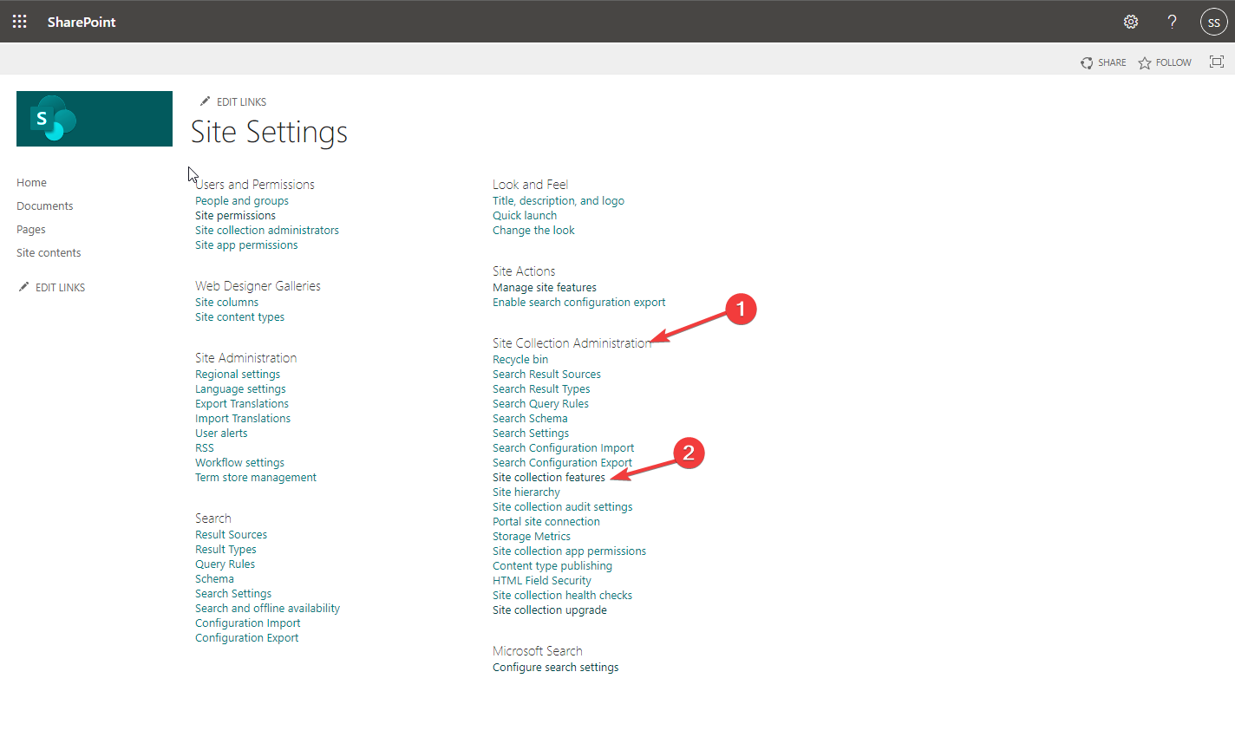Open People and groups
1235x750 pixels.
[242, 200]
